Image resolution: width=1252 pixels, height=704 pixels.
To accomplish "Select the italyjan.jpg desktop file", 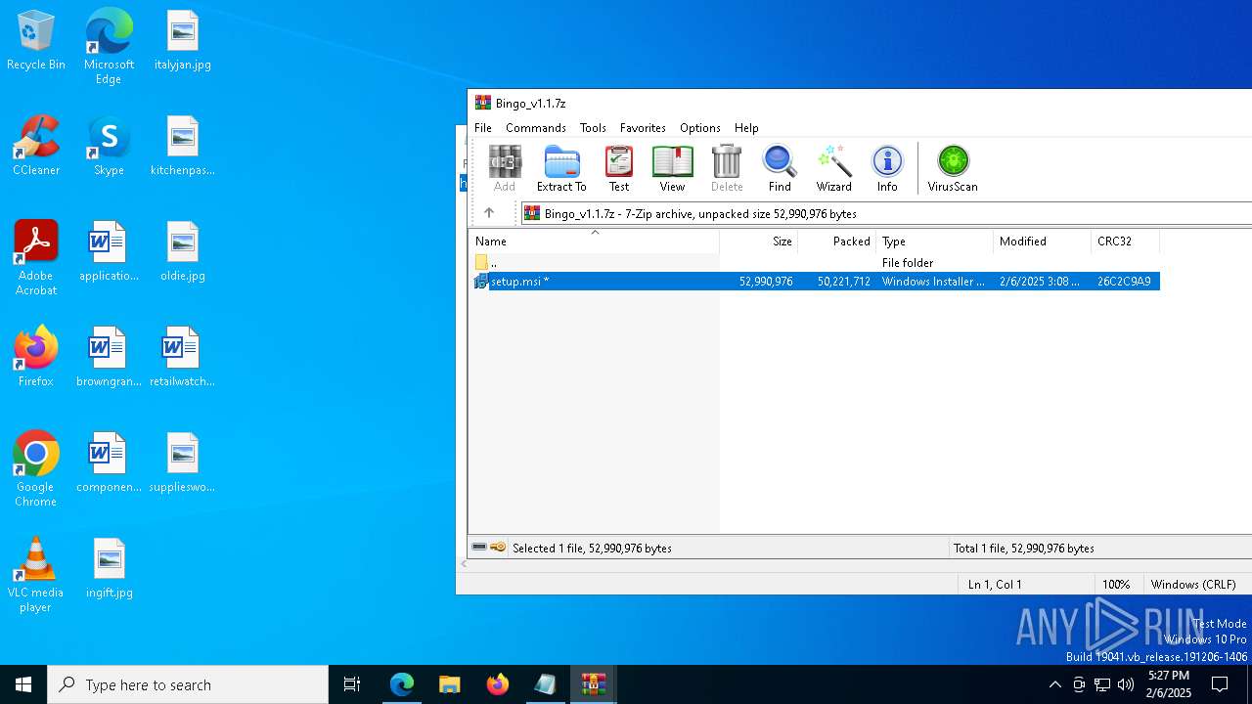I will click(183, 41).
